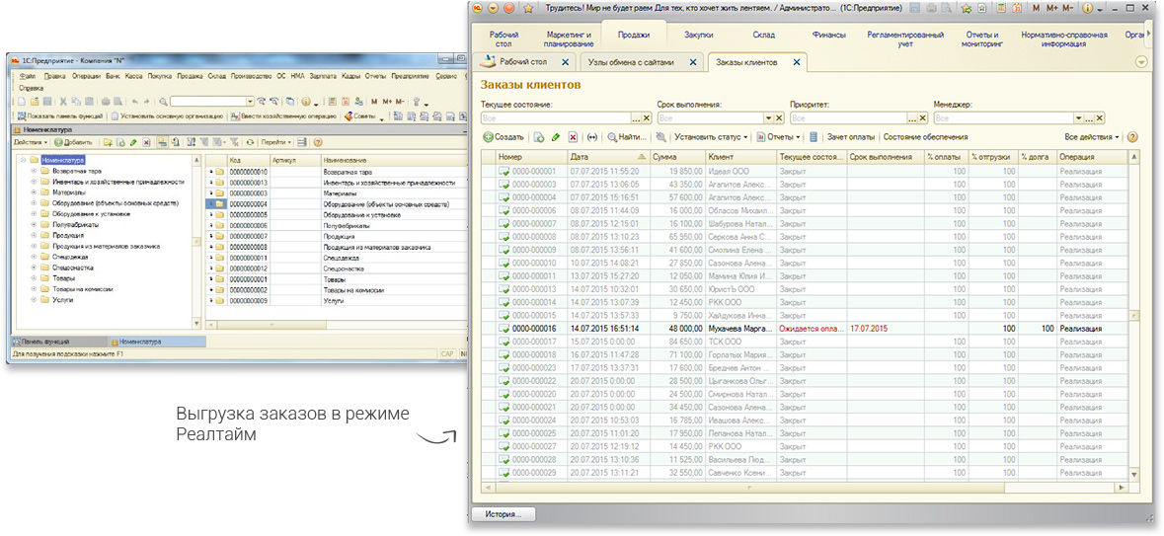Close the Узлы обмена с сайтами tab
This screenshot has height=536, width=1164.
click(693, 62)
